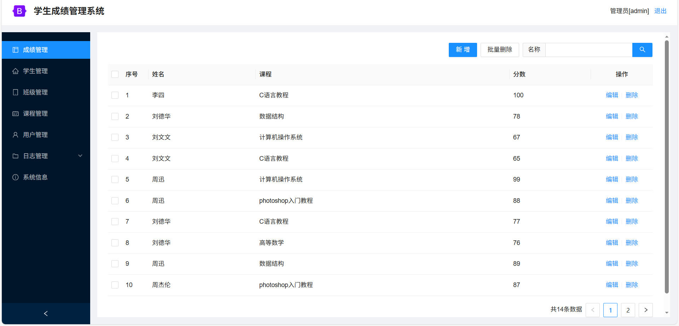Go to next page with right arrow

(x=646, y=310)
